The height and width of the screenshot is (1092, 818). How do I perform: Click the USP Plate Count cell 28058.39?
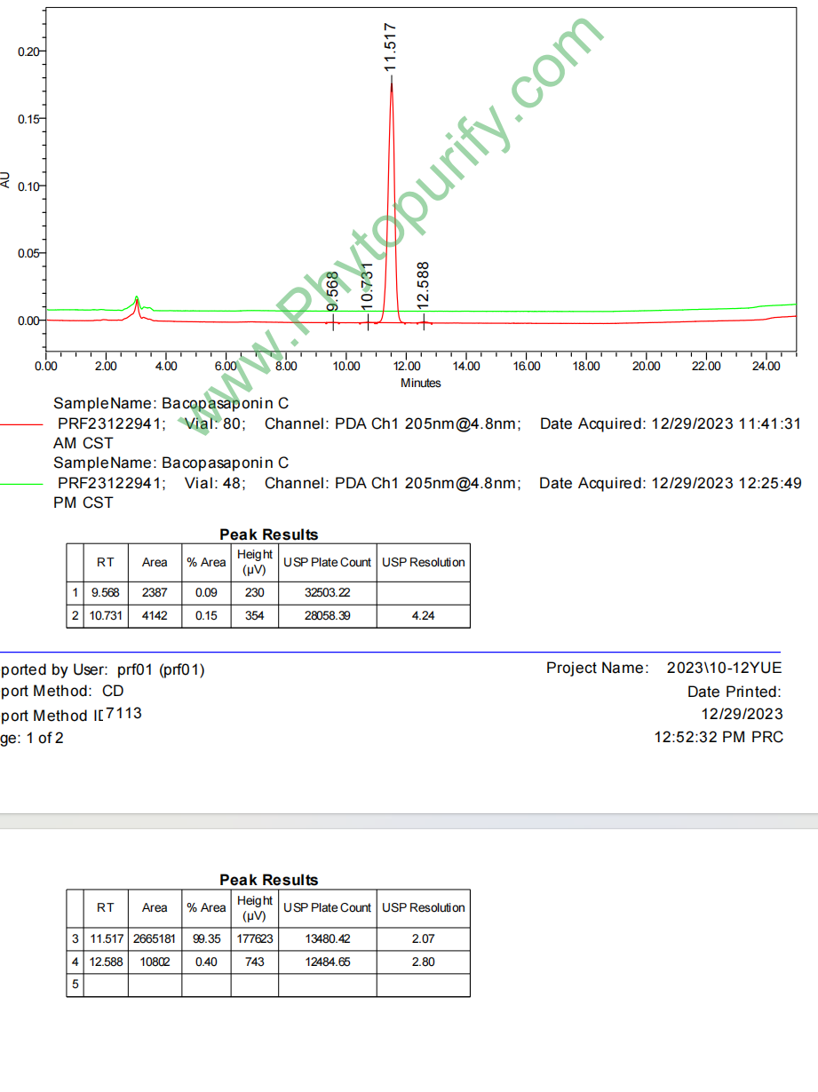click(x=327, y=616)
